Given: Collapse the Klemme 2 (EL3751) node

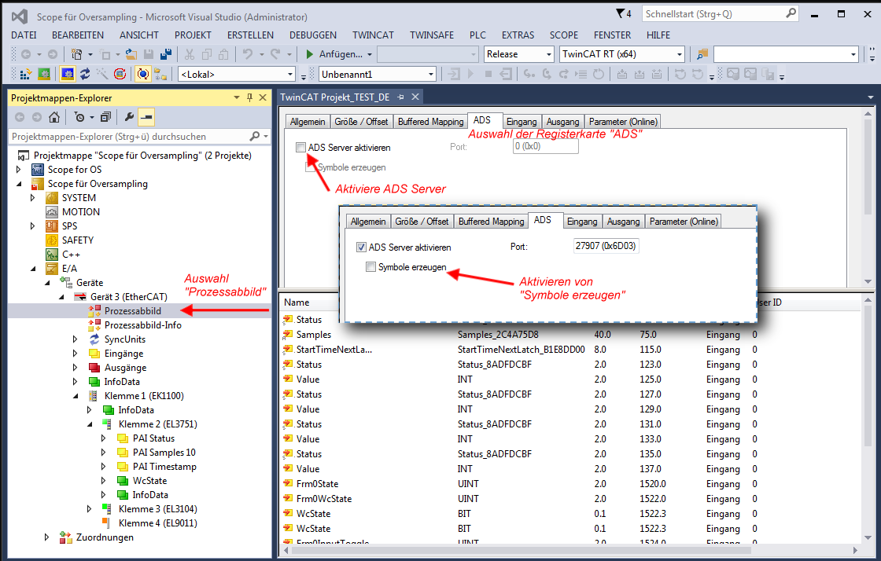Looking at the screenshot, I should [90, 424].
